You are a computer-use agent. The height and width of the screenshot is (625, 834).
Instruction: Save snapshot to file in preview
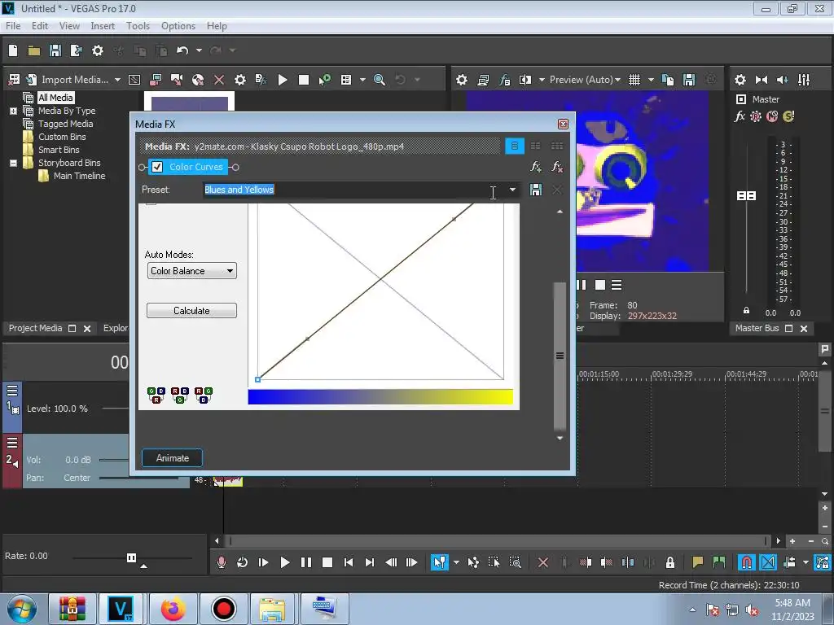689,80
